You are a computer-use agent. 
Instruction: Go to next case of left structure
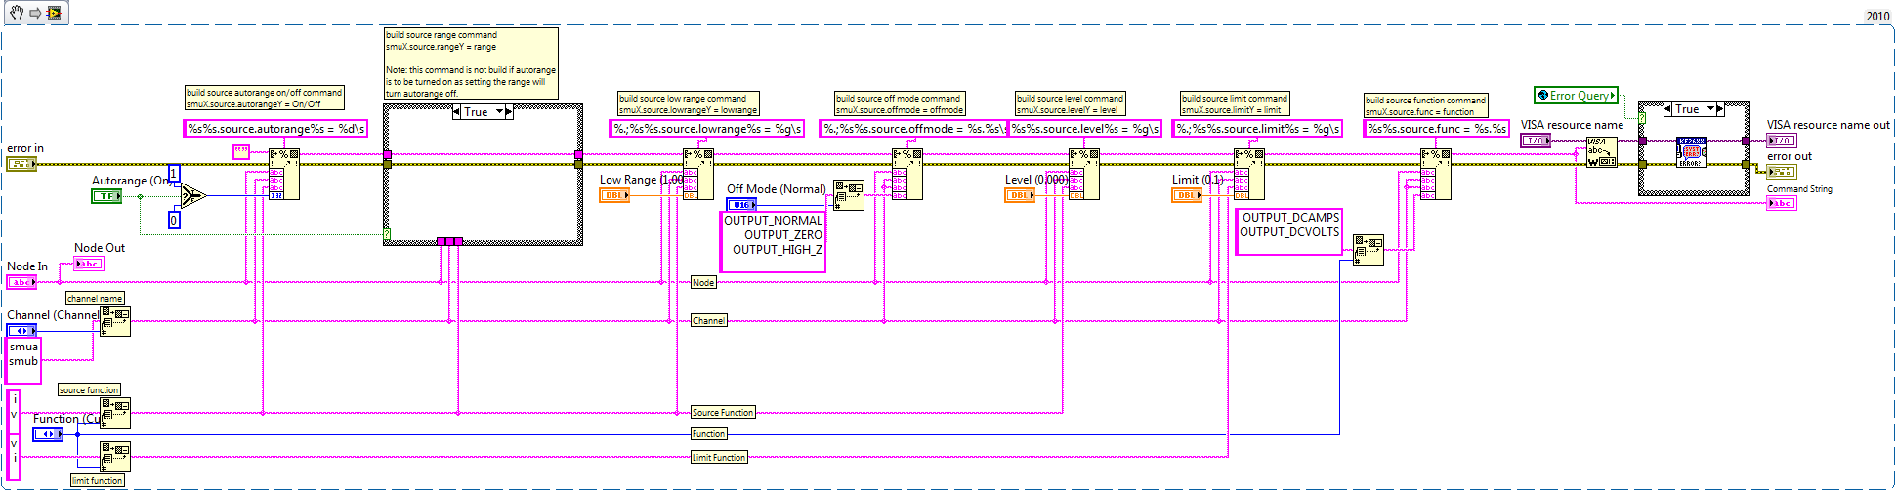pos(509,112)
